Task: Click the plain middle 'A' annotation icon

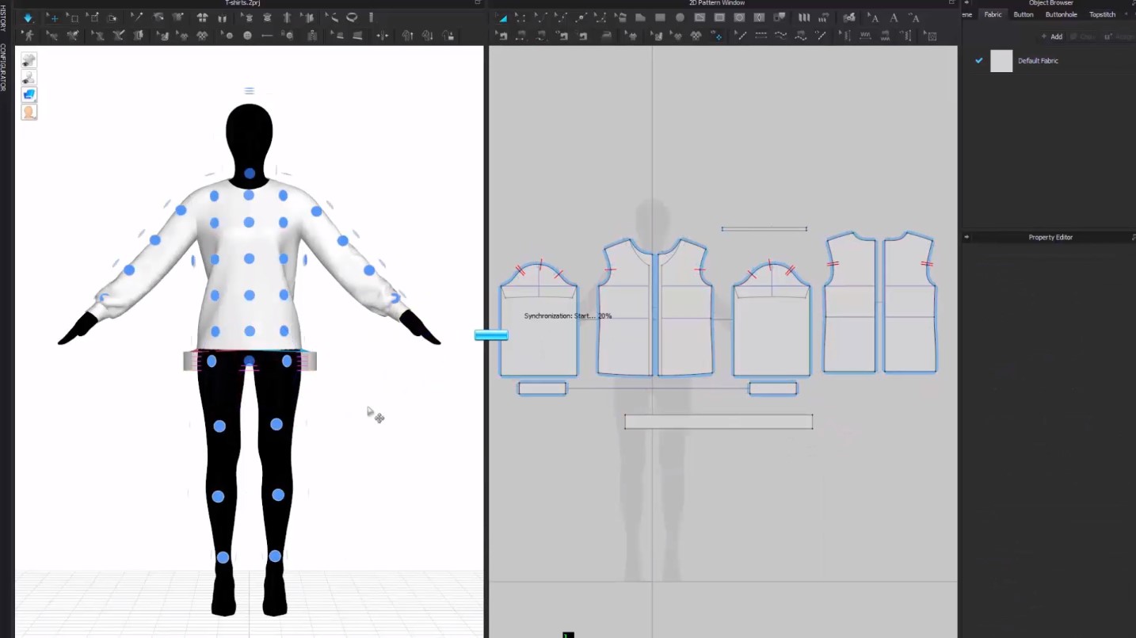Action: coord(894,17)
